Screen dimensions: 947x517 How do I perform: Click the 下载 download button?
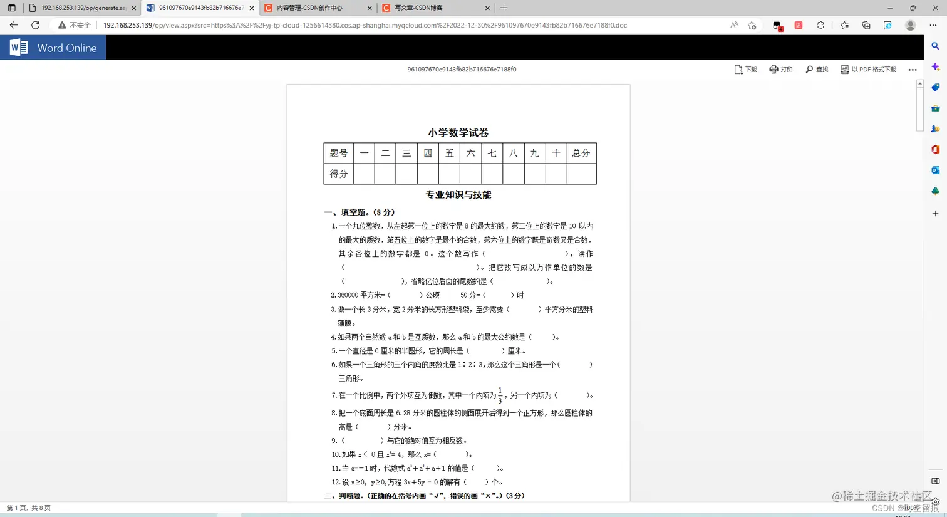[745, 69]
